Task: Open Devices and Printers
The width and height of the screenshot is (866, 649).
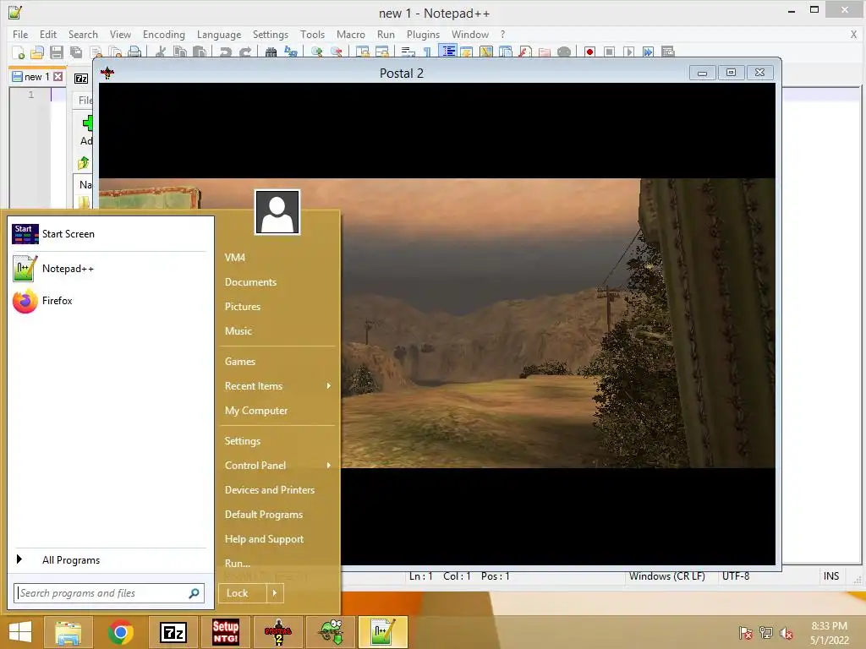Action: click(x=270, y=489)
